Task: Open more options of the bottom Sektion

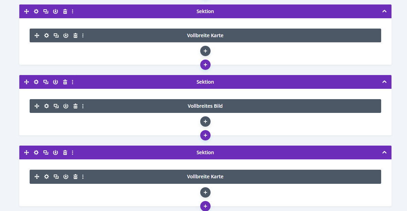Action: click(73, 152)
